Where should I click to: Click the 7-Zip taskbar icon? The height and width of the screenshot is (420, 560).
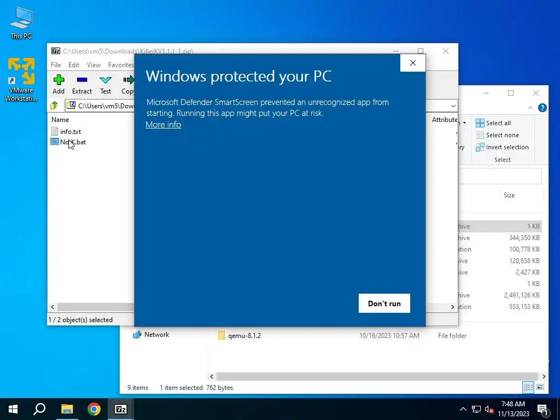click(121, 409)
